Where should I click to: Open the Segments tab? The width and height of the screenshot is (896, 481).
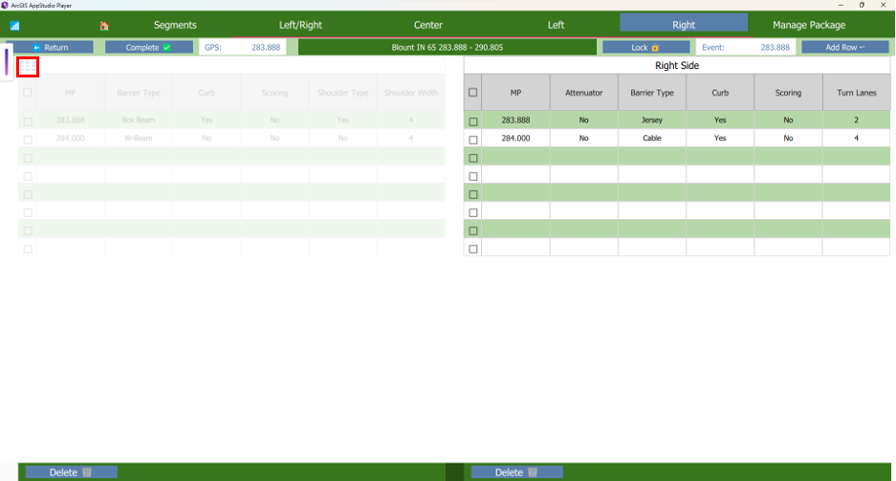[175, 25]
